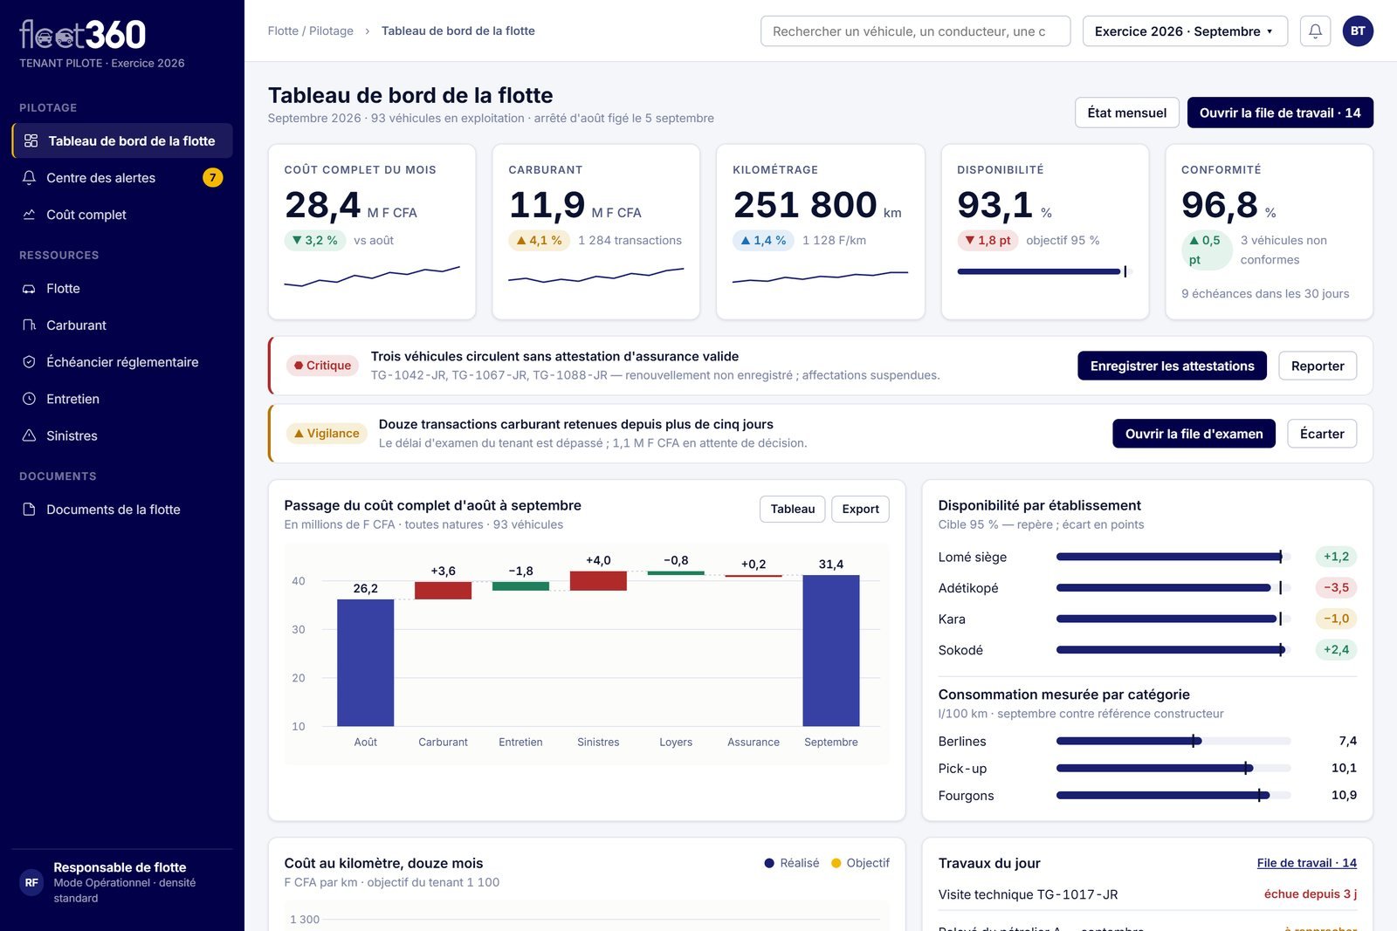The width and height of the screenshot is (1397, 931).
Task: Click Reporter on the critical alert
Action: pos(1318,366)
